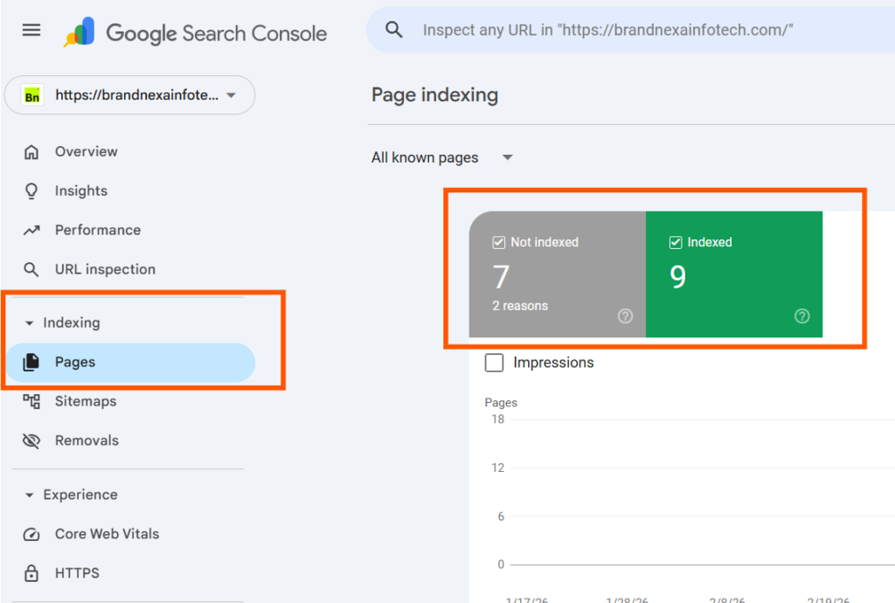Open the navigation hamburger menu
Image resolution: width=895 pixels, height=603 pixels.
31,29
